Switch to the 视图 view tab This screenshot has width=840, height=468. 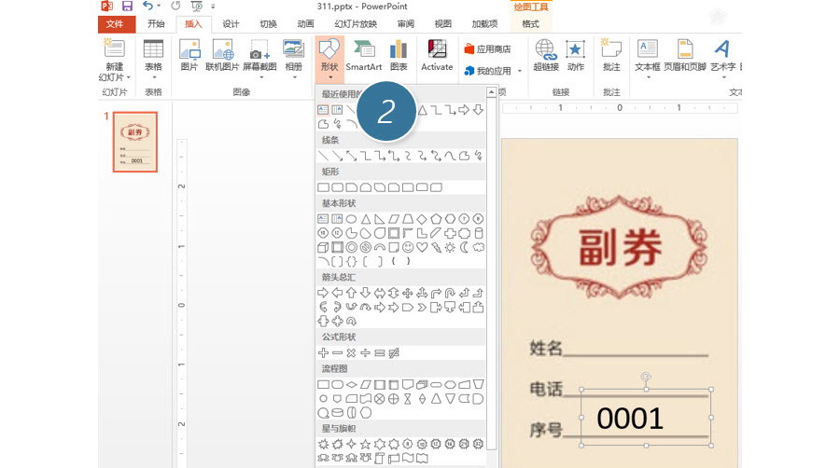coord(443,24)
